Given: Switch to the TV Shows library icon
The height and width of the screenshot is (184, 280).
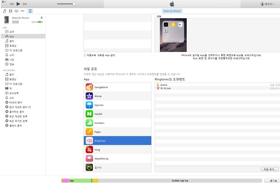Looking at the screenshot, I should point(16,11).
